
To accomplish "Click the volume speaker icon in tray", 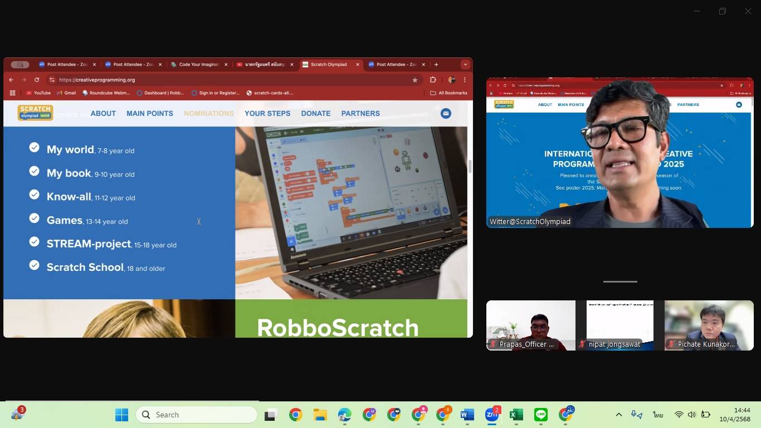I will click(x=691, y=415).
